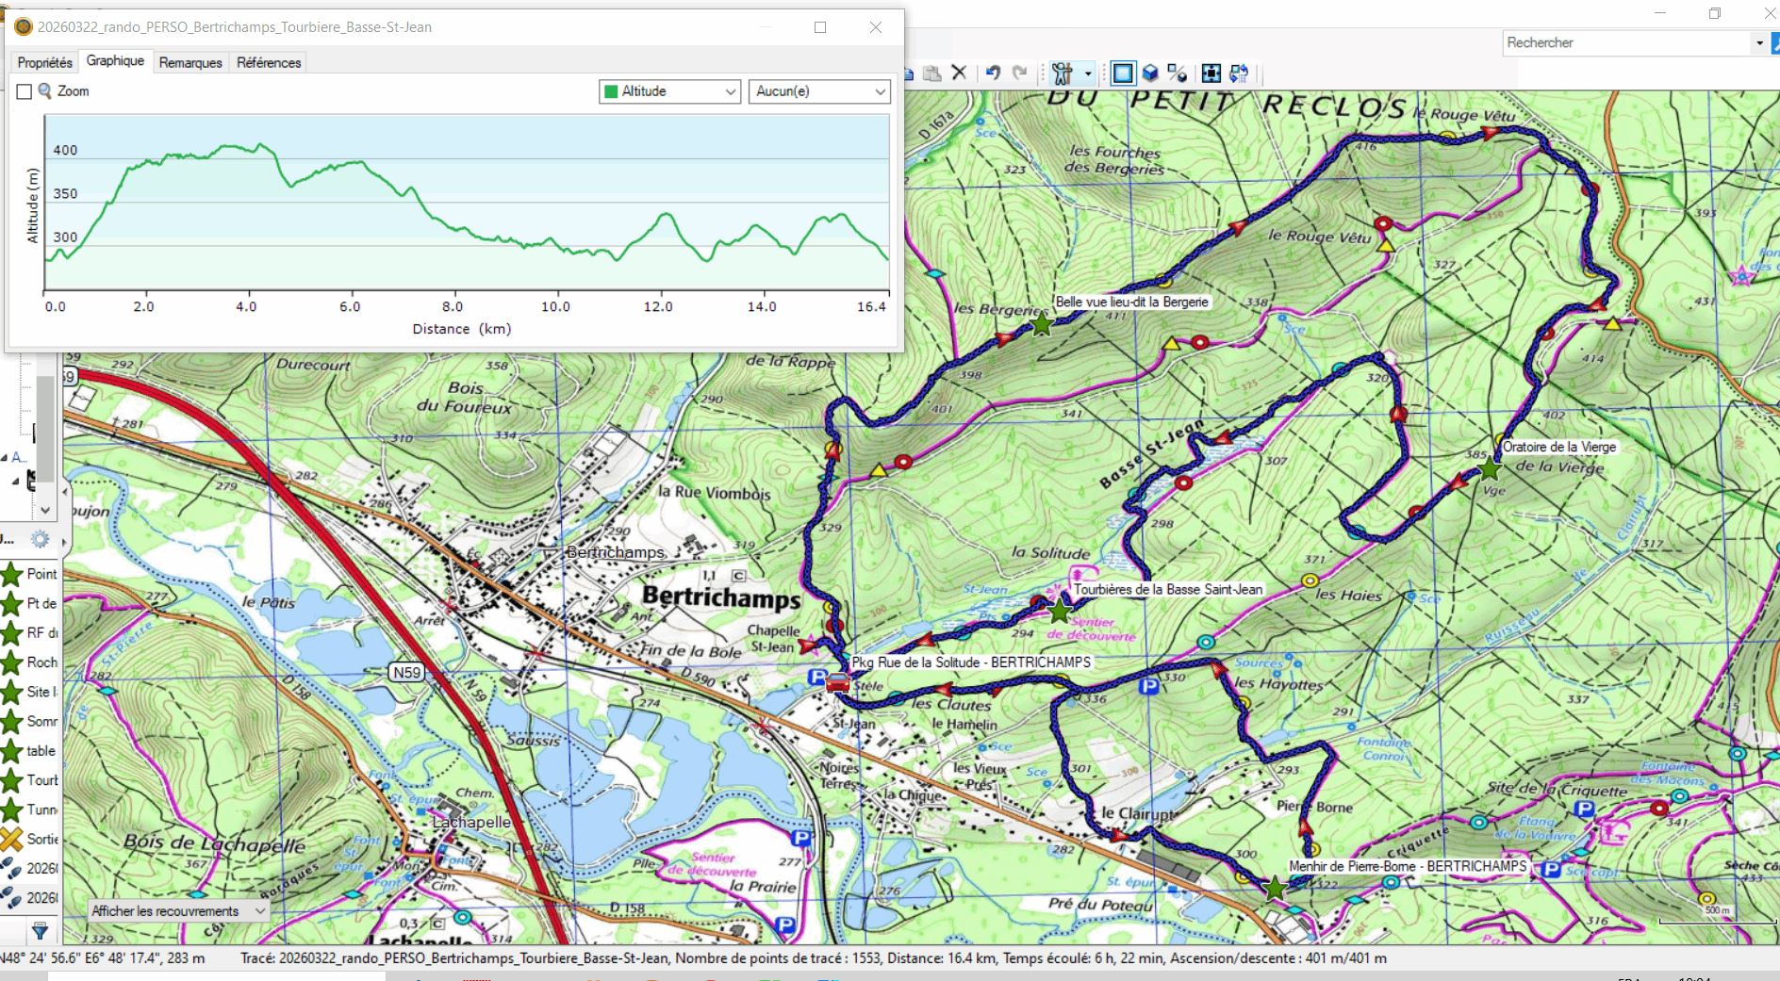Click the fit-to-selection zoom toolbar icon

[x=1211, y=74]
